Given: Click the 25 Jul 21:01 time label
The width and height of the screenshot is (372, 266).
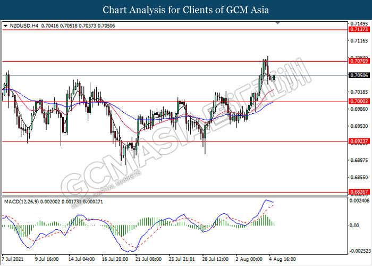Looking at the screenshot, I should click(x=182, y=259).
